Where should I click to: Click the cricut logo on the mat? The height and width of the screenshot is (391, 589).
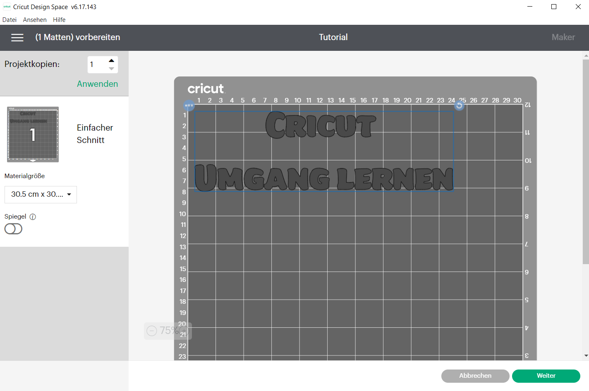tap(206, 88)
